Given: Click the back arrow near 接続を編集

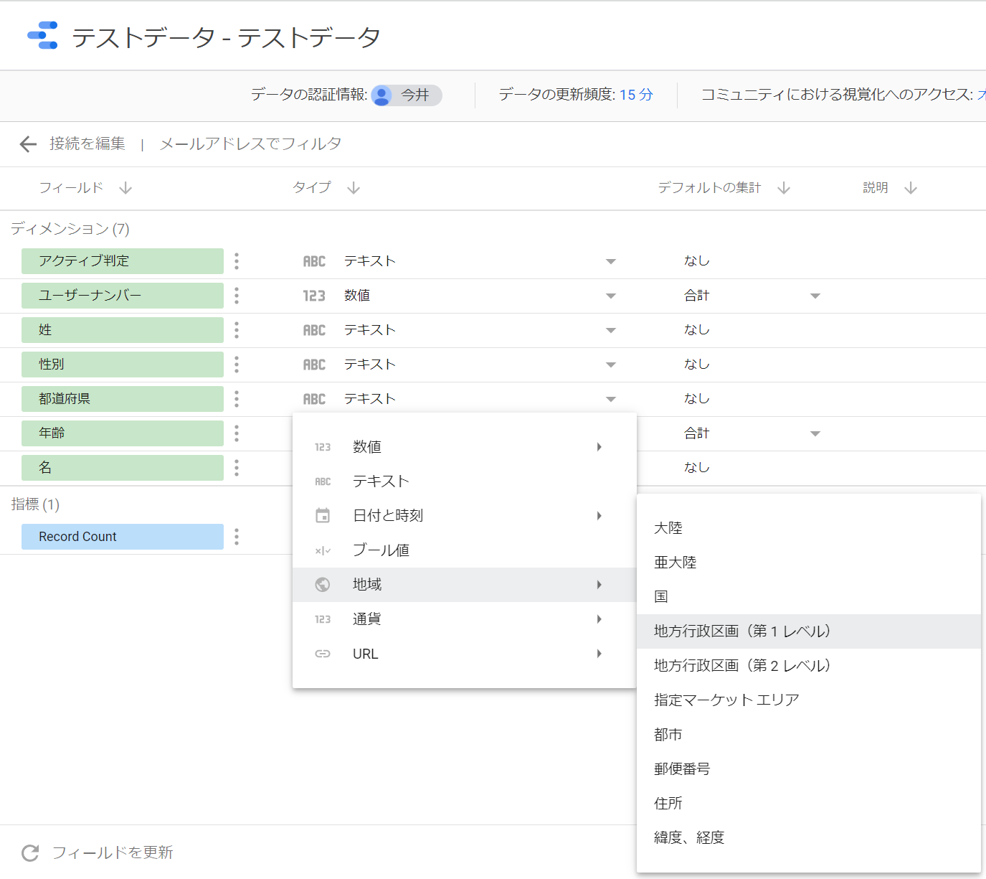Looking at the screenshot, I should point(27,144).
